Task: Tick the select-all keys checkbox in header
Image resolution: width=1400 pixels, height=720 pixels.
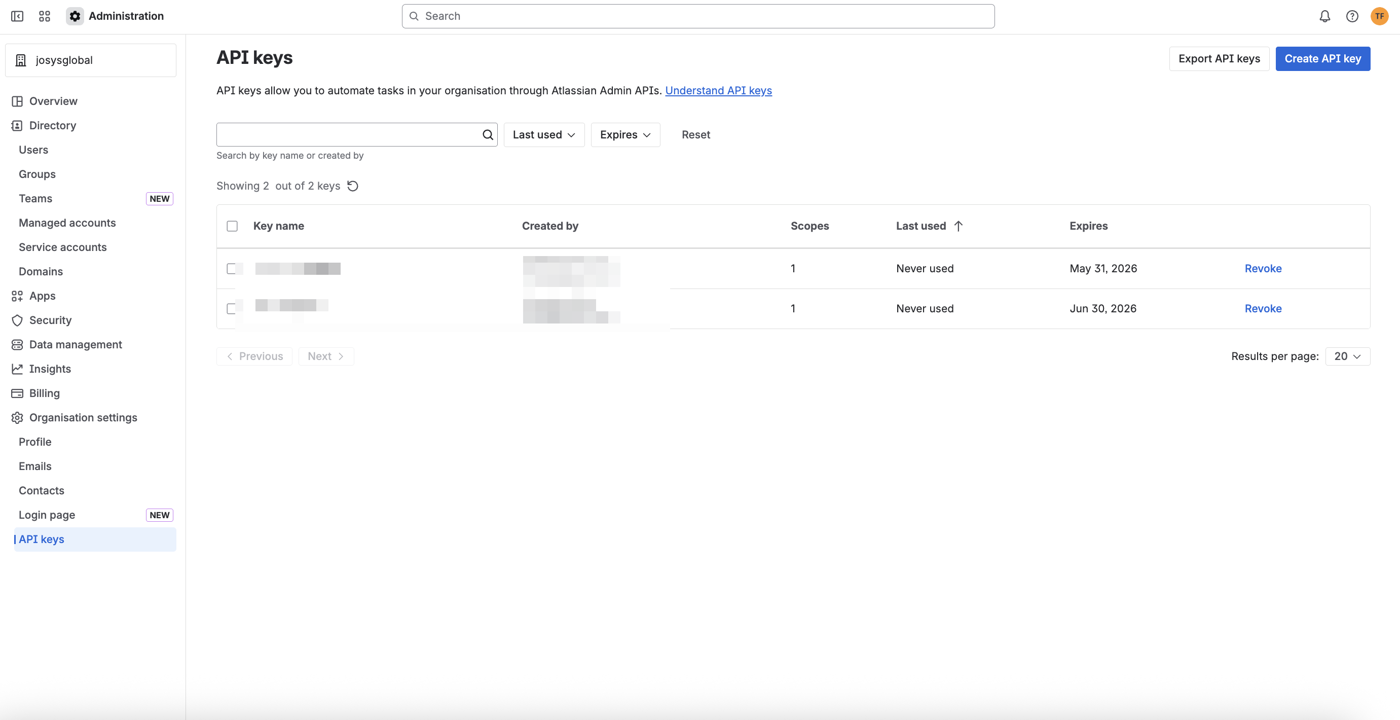Action: (232, 226)
